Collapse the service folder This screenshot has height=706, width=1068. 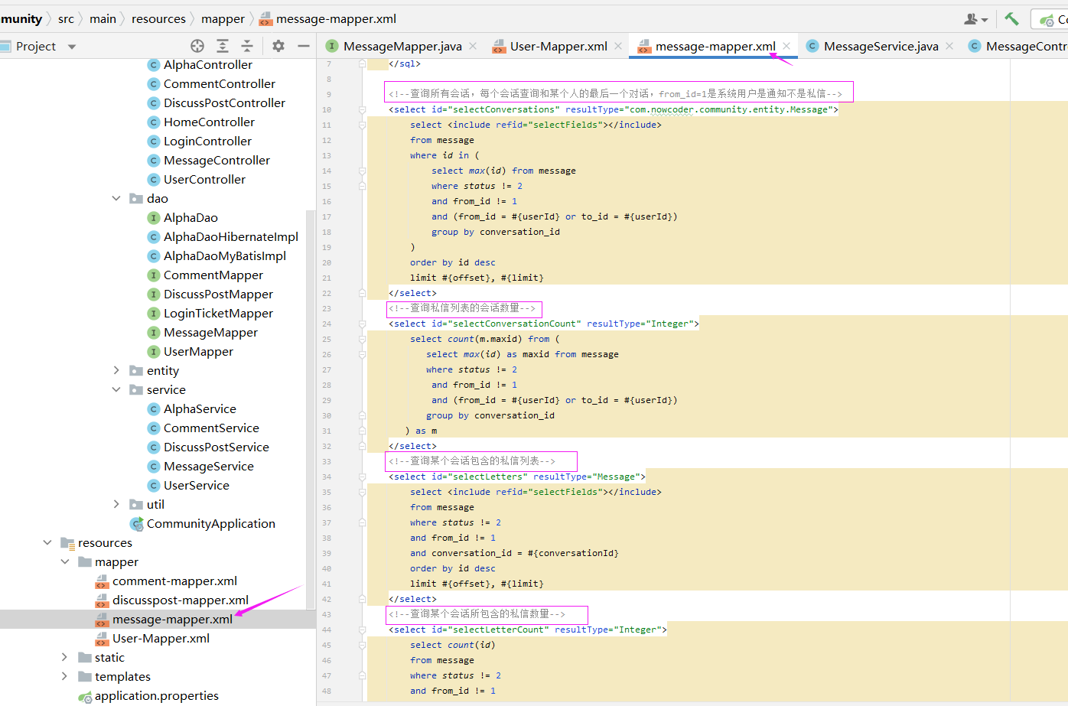point(116,389)
